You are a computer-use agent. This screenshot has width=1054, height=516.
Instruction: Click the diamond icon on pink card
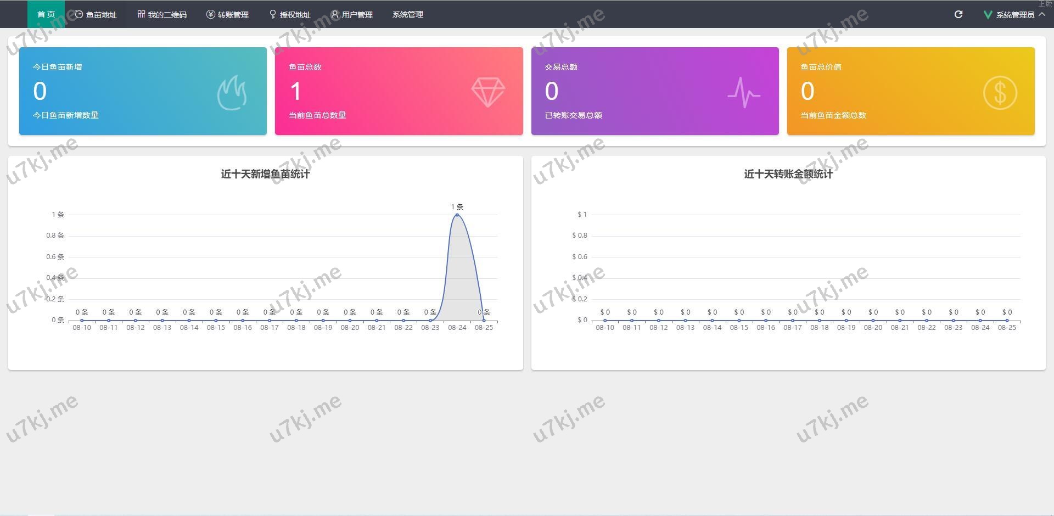point(487,92)
